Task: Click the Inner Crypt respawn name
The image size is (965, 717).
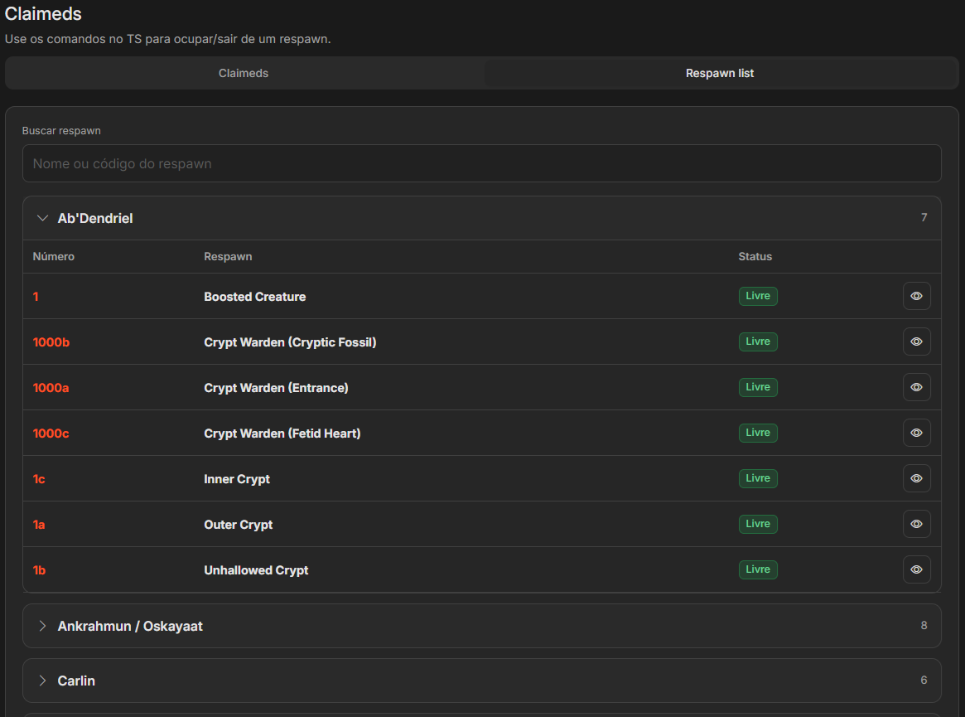Action: (x=237, y=479)
